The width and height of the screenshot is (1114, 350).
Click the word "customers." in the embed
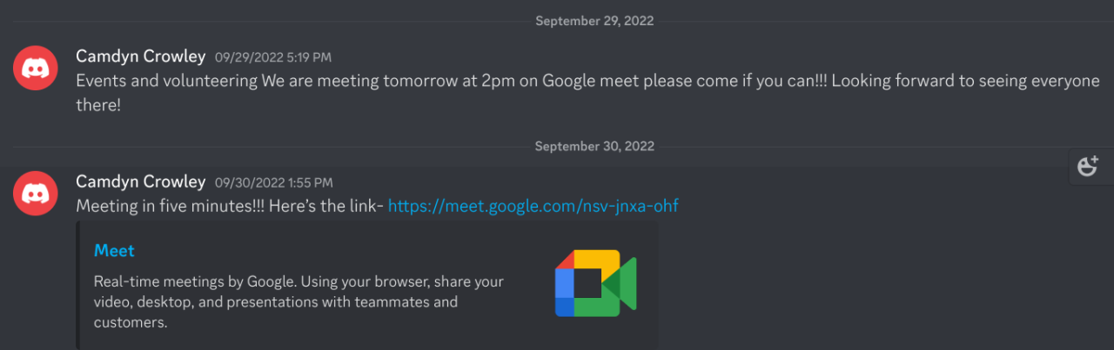[x=131, y=322]
